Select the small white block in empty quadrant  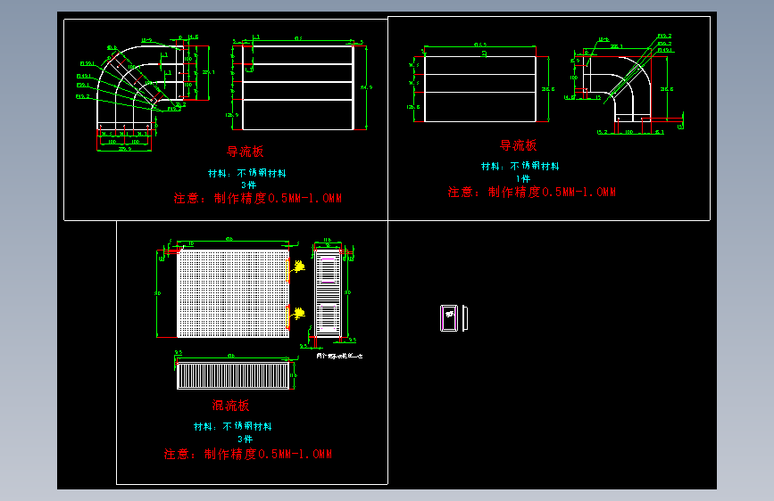(x=454, y=318)
